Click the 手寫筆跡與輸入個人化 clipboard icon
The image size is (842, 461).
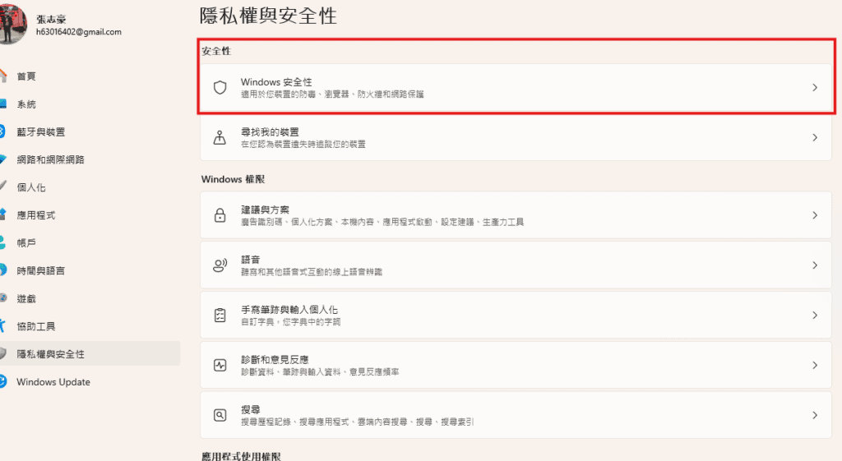(220, 316)
